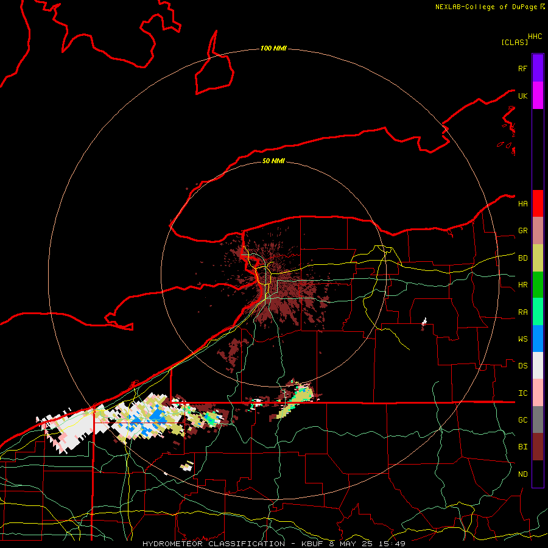
Task: Click the HR legend label
Action: click(522, 285)
